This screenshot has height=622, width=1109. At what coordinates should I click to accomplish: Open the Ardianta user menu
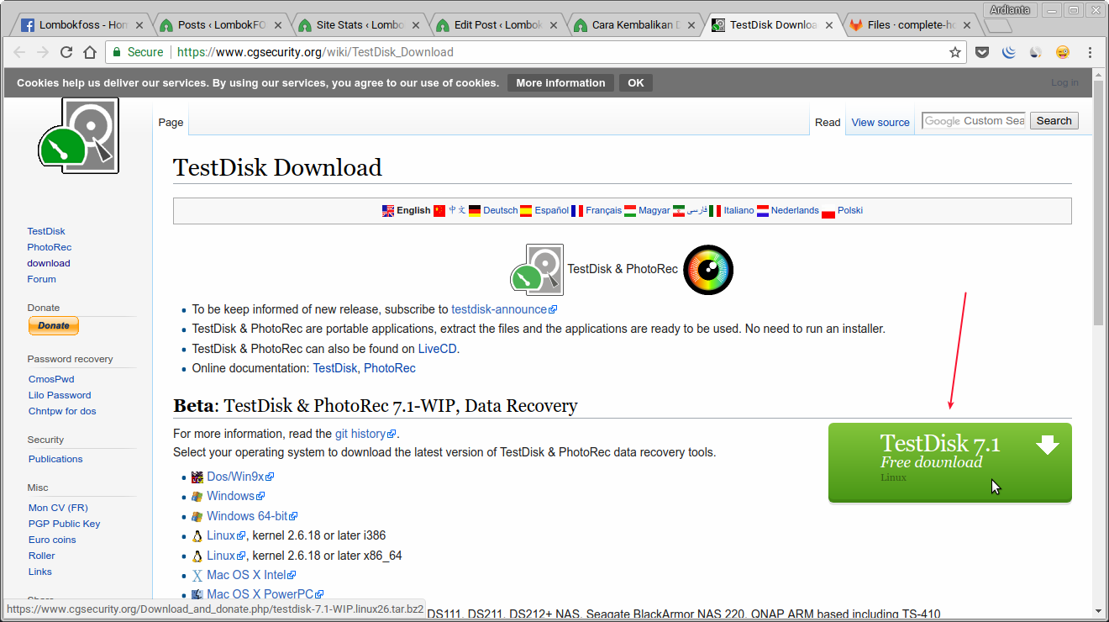(1010, 9)
